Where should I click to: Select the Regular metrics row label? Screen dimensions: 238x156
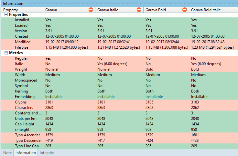pyautogui.click(x=21, y=58)
